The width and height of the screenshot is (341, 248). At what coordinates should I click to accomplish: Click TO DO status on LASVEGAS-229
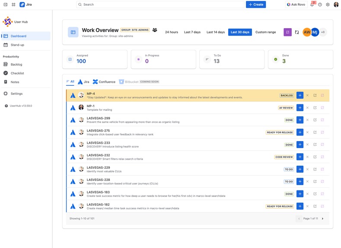click(x=289, y=169)
